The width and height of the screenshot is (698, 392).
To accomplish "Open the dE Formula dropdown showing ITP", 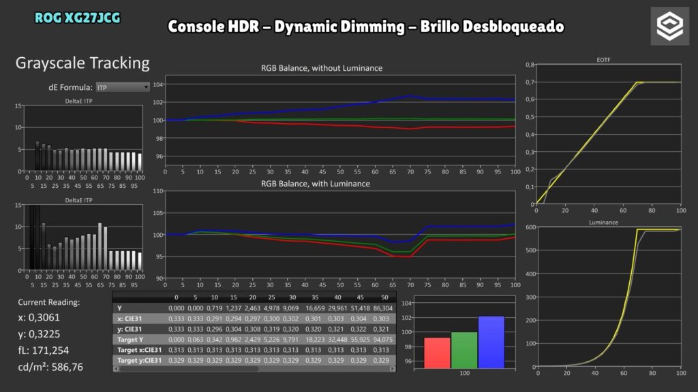I will (123, 88).
